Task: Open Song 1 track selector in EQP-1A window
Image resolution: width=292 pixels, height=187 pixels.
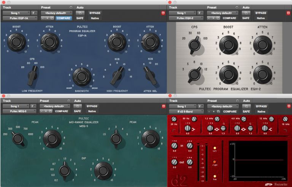Action: pos(16,13)
